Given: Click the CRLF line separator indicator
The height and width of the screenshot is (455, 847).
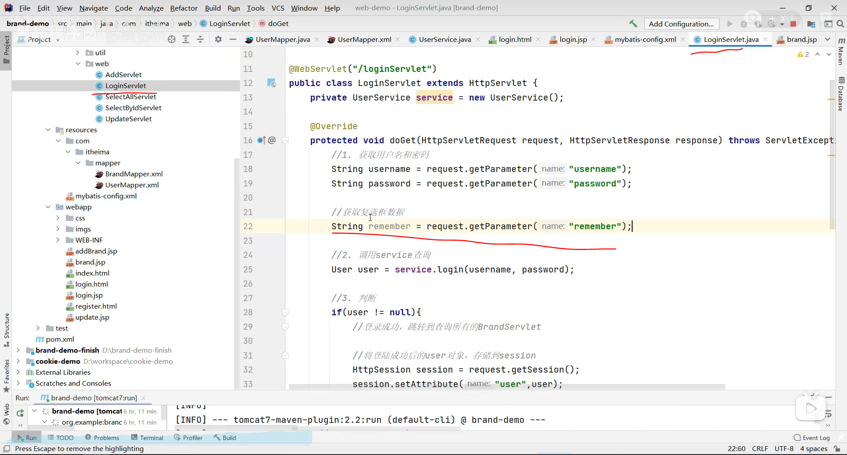Looking at the screenshot, I should pos(760,448).
